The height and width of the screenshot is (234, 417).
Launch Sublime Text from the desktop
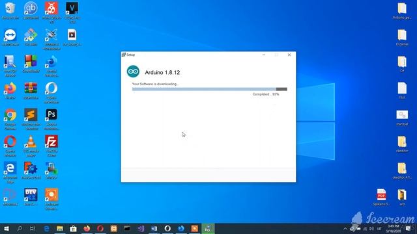31,115
